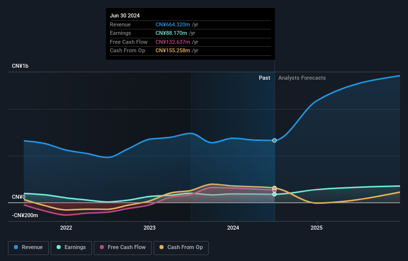
Task: Toggle the Revenue legend button
Action: [x=28, y=248]
